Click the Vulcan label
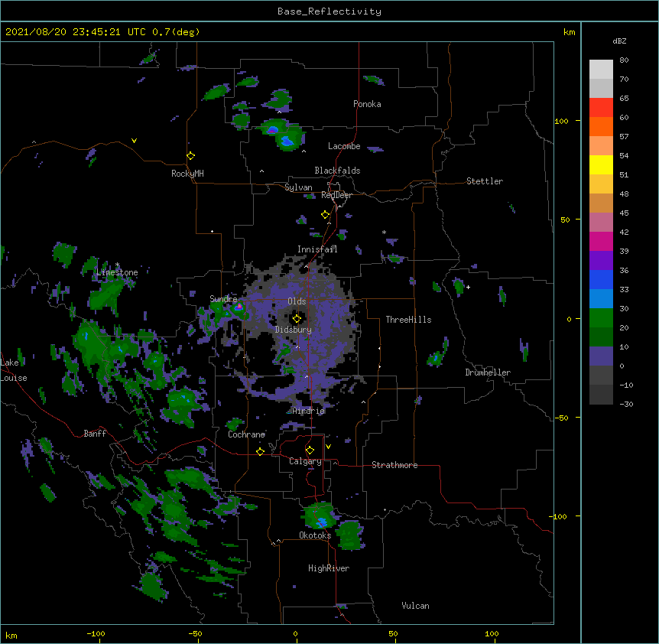 click(415, 606)
